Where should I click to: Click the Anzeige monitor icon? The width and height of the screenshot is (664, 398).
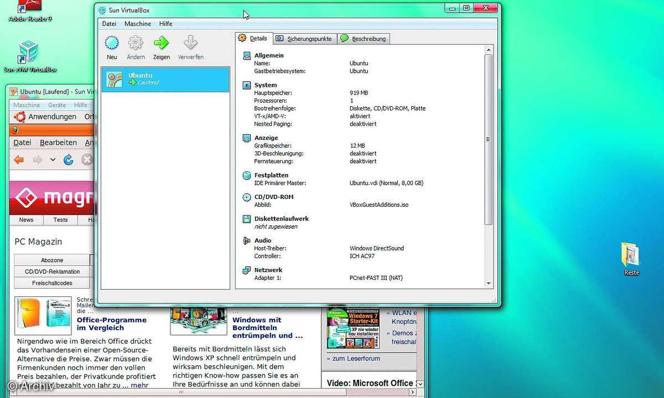(x=247, y=138)
